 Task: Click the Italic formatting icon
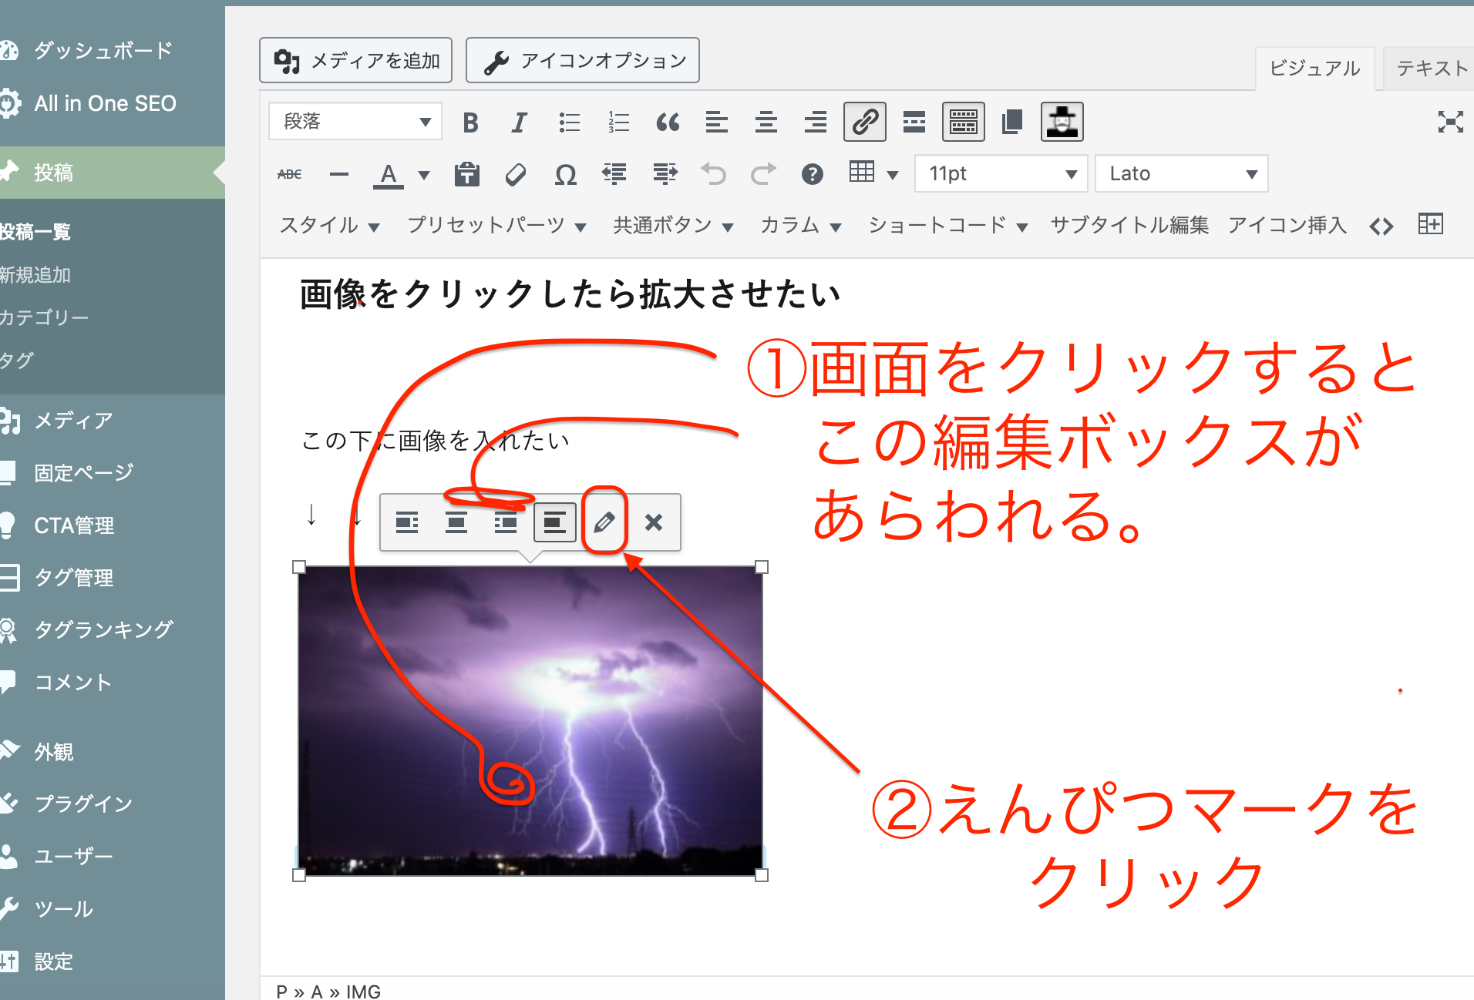click(x=520, y=122)
